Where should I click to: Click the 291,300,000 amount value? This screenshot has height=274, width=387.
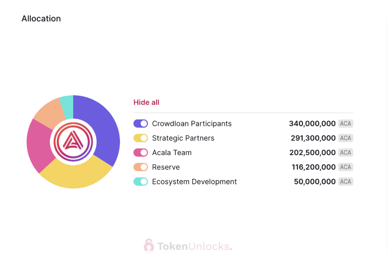[313, 138]
